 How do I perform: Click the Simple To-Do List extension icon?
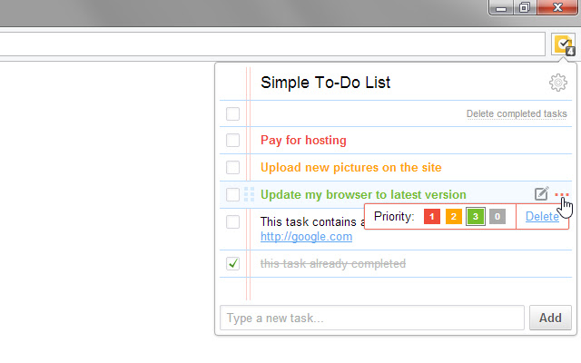tap(564, 44)
